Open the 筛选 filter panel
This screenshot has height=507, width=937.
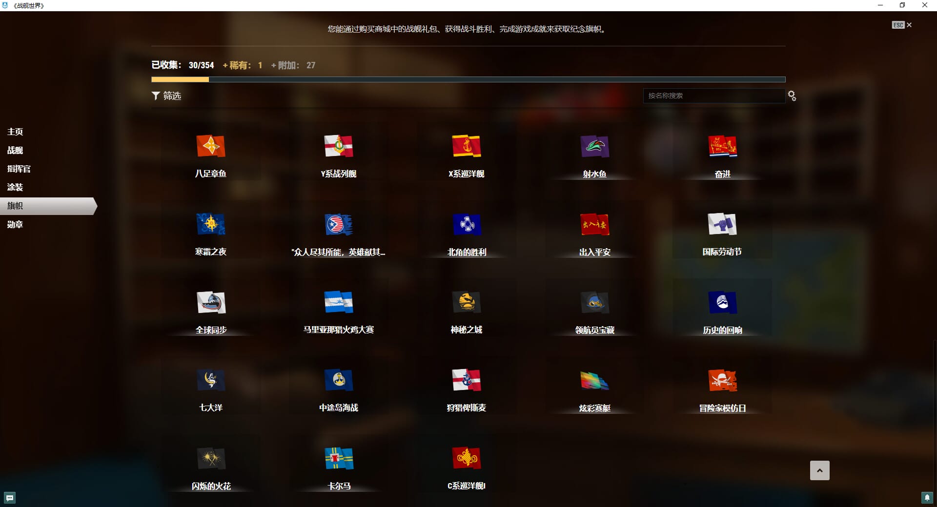click(x=166, y=96)
